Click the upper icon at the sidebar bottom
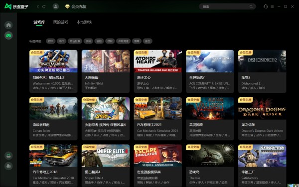 coord(8,155)
